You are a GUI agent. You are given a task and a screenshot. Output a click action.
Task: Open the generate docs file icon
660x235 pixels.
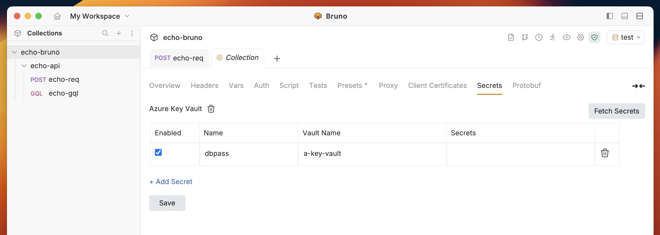[511, 37]
